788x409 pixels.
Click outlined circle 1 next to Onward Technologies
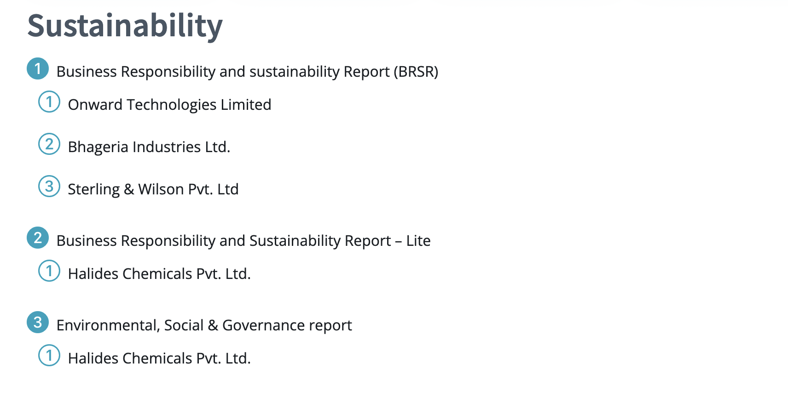point(49,102)
